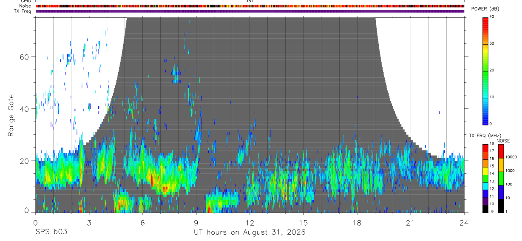The width and height of the screenshot is (522, 241).
Task: Click the red 10000 NOISE legend swatch
Action: (501, 151)
